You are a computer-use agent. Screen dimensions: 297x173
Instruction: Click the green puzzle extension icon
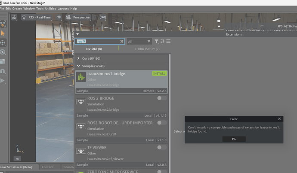click(81, 77)
